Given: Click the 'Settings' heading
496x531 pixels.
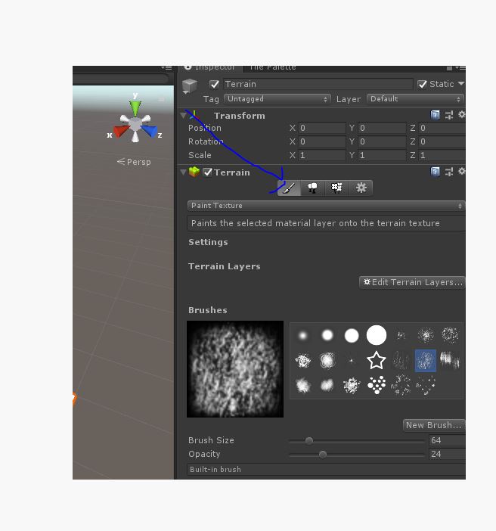Looking at the screenshot, I should 208,242.
